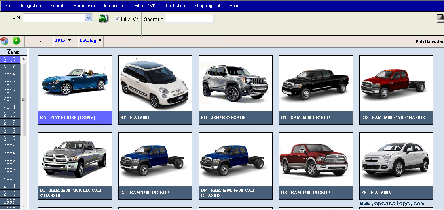444x210 pixels.
Task: Open the Search menu
Action: (57, 6)
